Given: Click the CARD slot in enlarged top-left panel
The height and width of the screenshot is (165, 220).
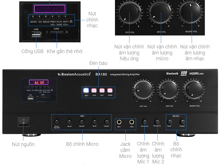Looking at the screenshot, I should (56, 32).
